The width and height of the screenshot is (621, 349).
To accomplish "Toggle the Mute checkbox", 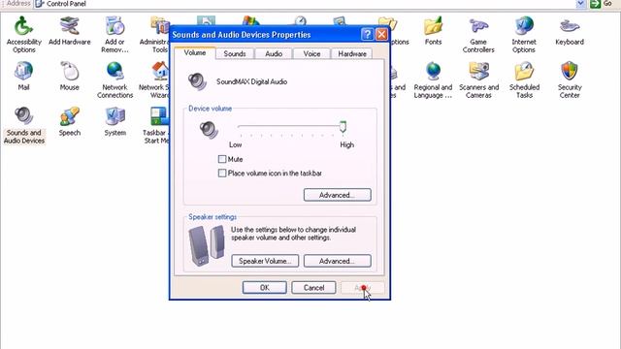I will click(222, 159).
